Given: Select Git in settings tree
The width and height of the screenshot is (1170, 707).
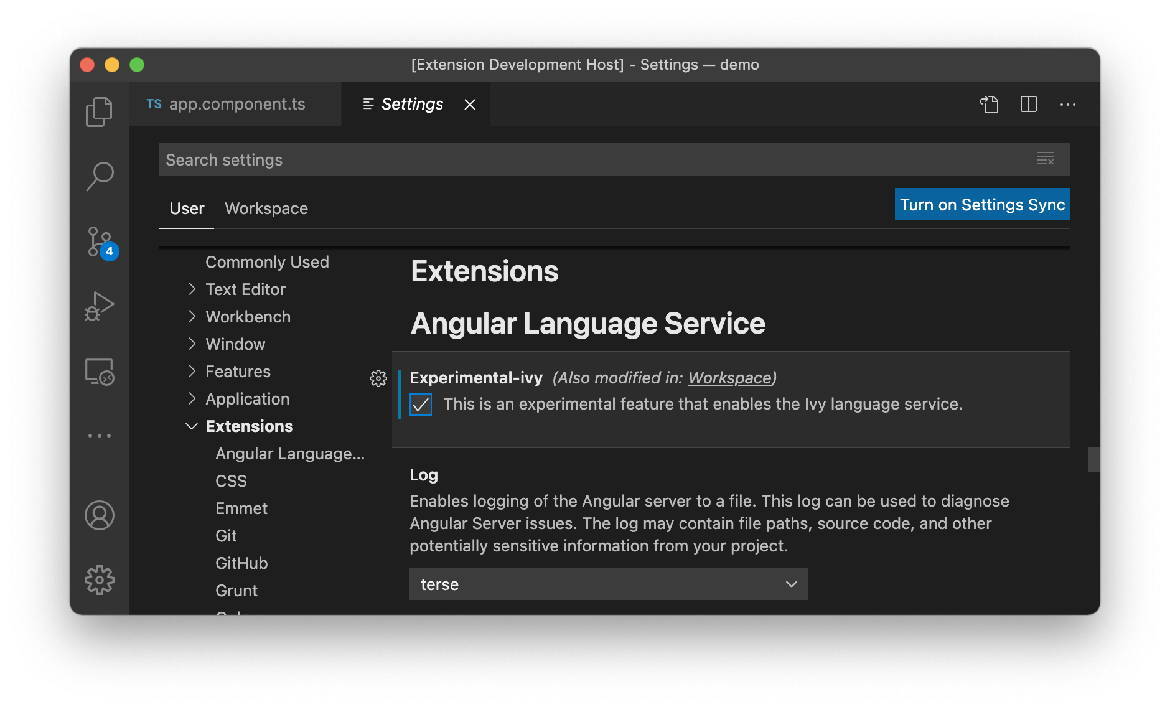Looking at the screenshot, I should coord(226,536).
